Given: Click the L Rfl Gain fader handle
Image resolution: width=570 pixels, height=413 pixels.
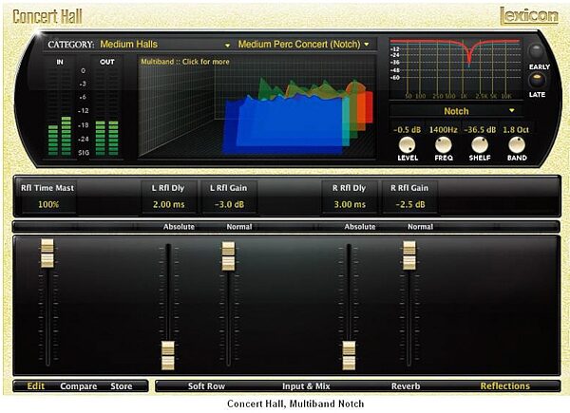Looking at the screenshot, I should pos(228,256).
